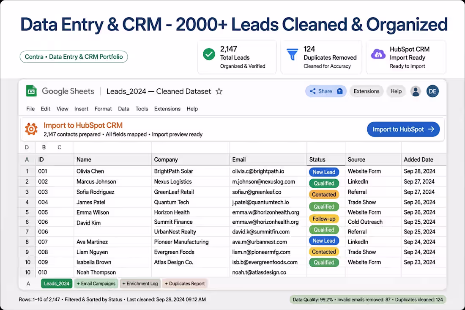Select row header number 5
This screenshot has width=465, height=310.
coord(27,212)
